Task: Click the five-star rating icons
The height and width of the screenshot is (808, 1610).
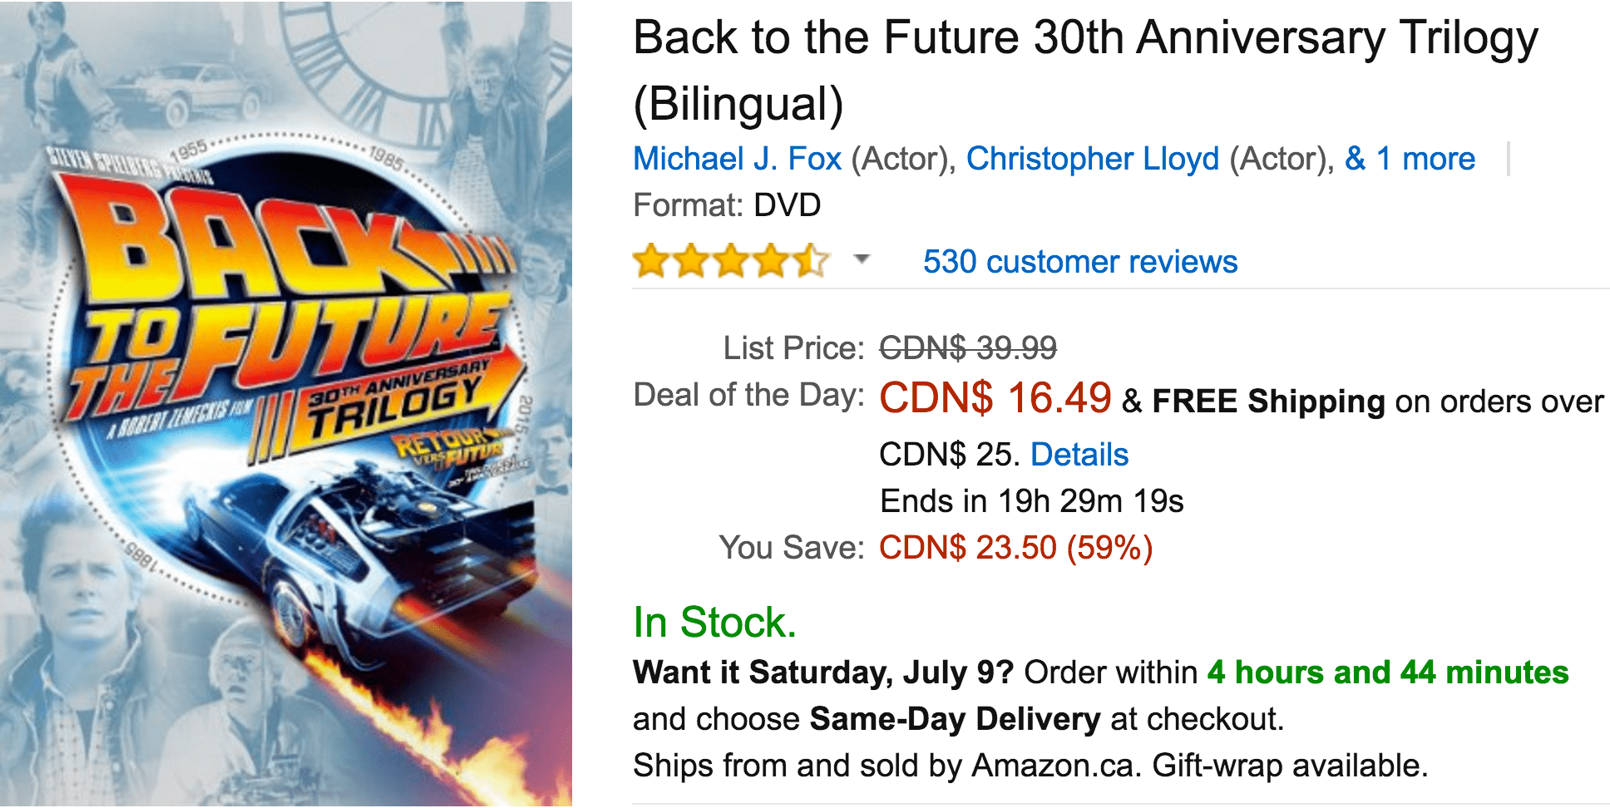Action: tap(732, 261)
